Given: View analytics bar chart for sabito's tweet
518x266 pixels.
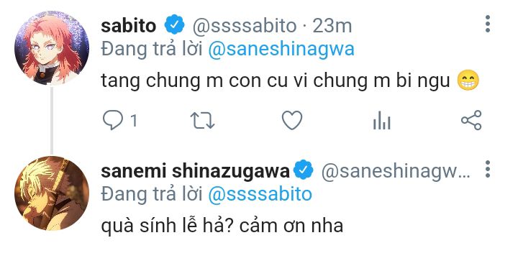Looking at the screenshot, I should [x=381, y=121].
